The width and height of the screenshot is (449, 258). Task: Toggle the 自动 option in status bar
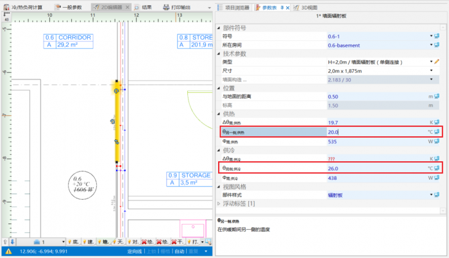pyautogui.click(x=180, y=252)
